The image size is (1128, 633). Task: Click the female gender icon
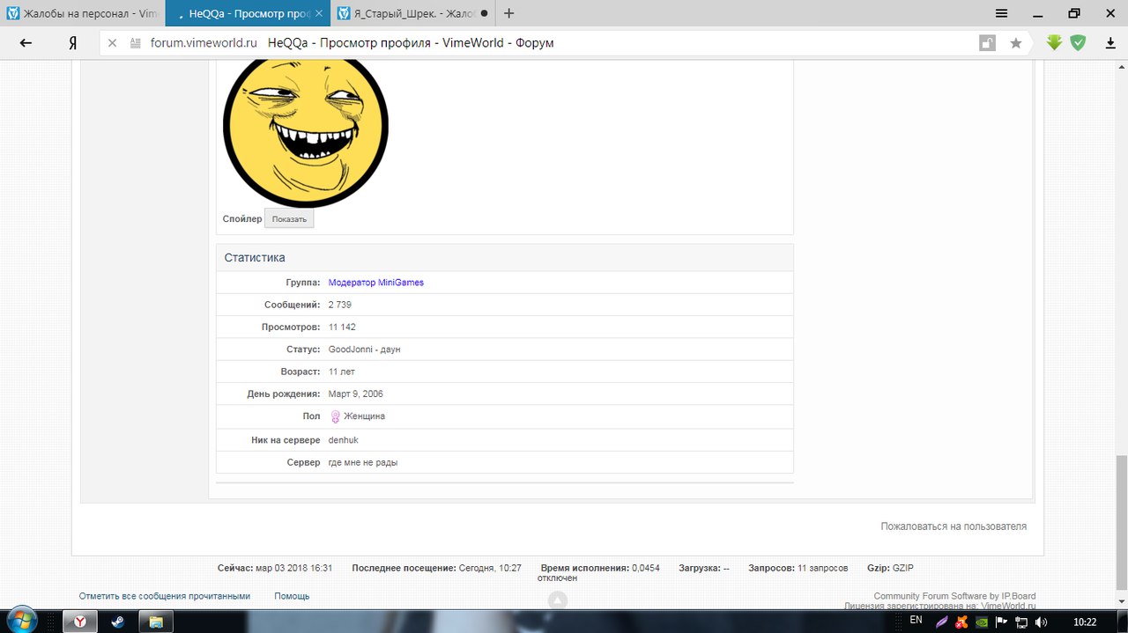point(335,416)
